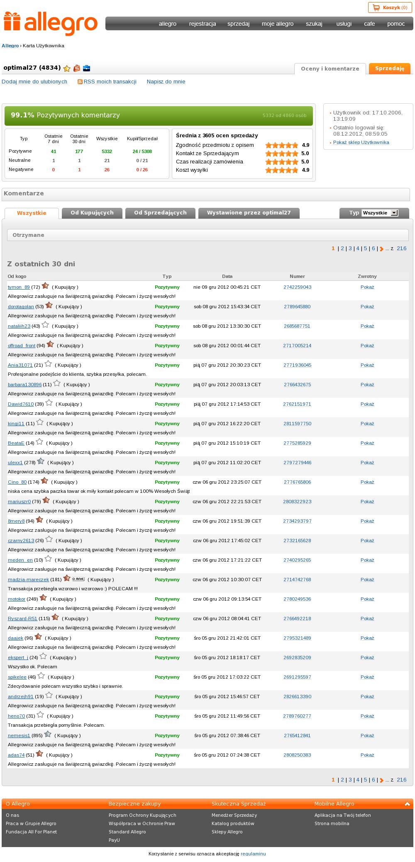This screenshot has height=862, width=415.
Task: Click the star icon next to motokor
Action: point(44,598)
